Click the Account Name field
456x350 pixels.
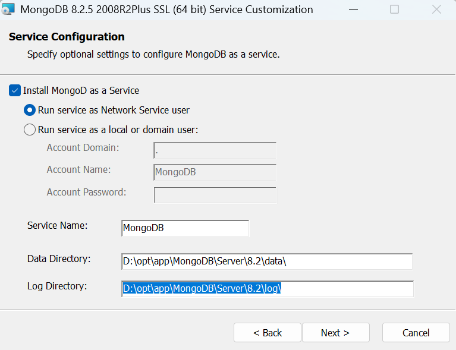[215, 172]
